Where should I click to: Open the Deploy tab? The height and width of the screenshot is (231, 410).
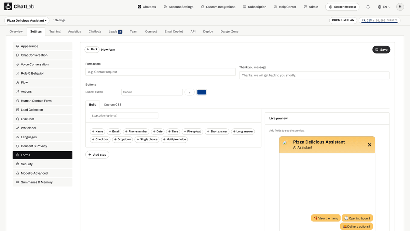[208, 31]
